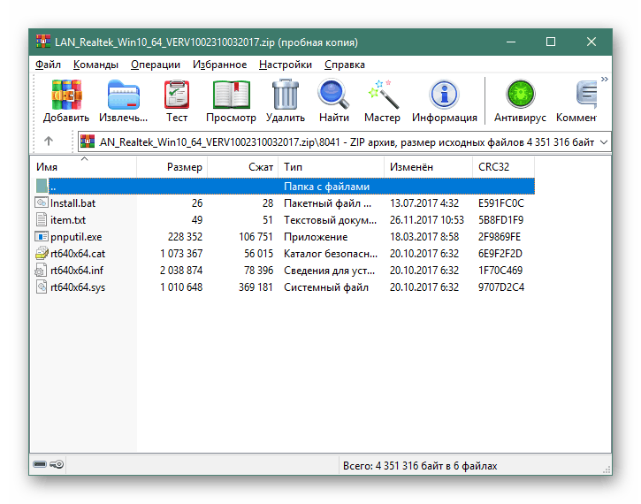
Task: Click type 'Системный файл'
Action: (326, 287)
